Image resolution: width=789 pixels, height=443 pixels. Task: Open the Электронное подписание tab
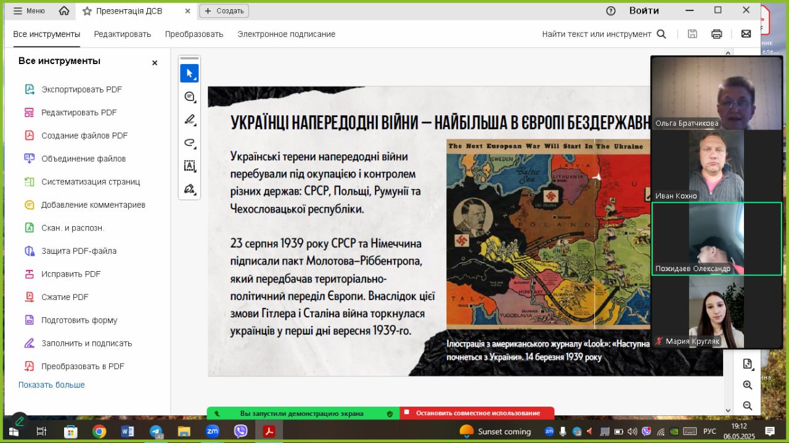[x=287, y=34]
